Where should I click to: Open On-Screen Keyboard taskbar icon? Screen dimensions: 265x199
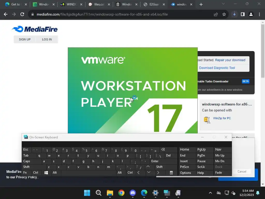click(167, 193)
